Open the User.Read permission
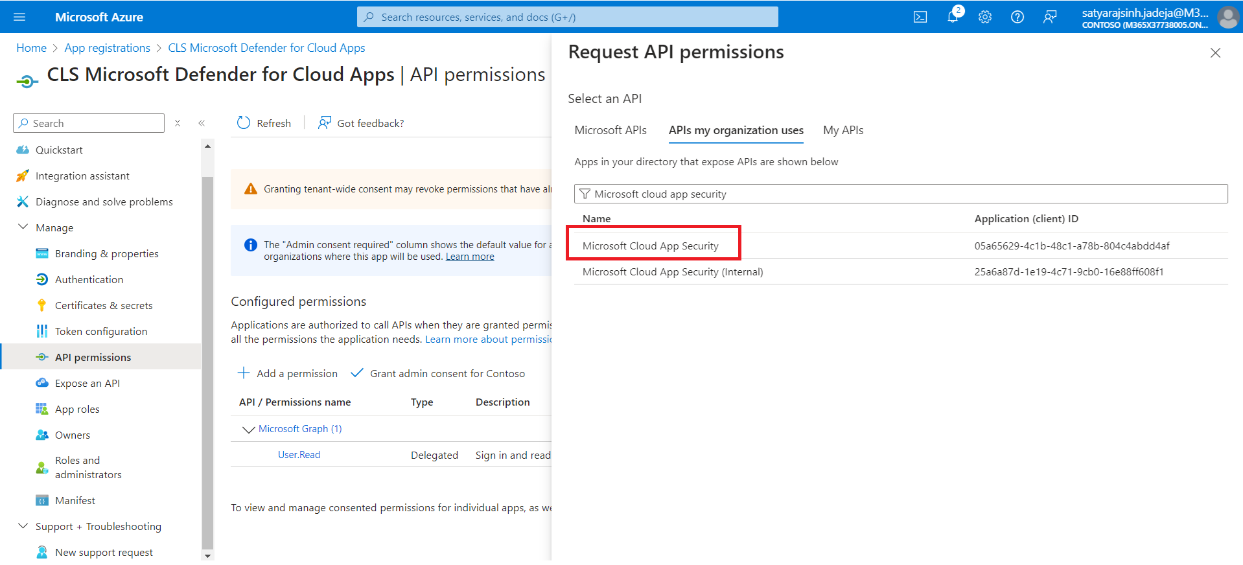Screen dimensions: 1243x565 tap(299, 455)
